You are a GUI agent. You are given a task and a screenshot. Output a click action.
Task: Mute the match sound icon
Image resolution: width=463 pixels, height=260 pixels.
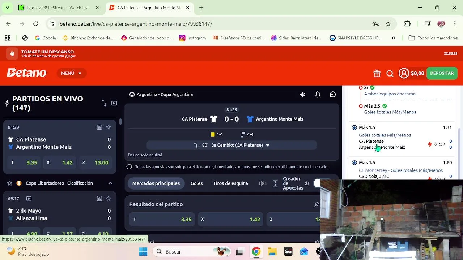click(x=302, y=95)
